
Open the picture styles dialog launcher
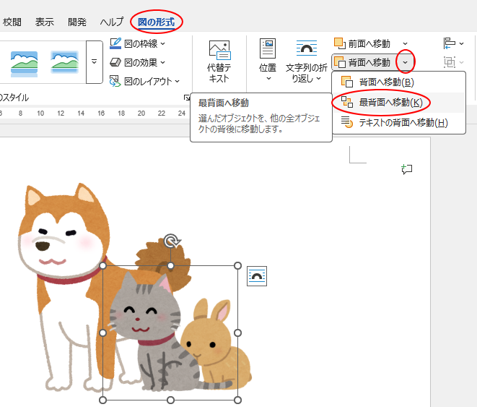(x=186, y=98)
